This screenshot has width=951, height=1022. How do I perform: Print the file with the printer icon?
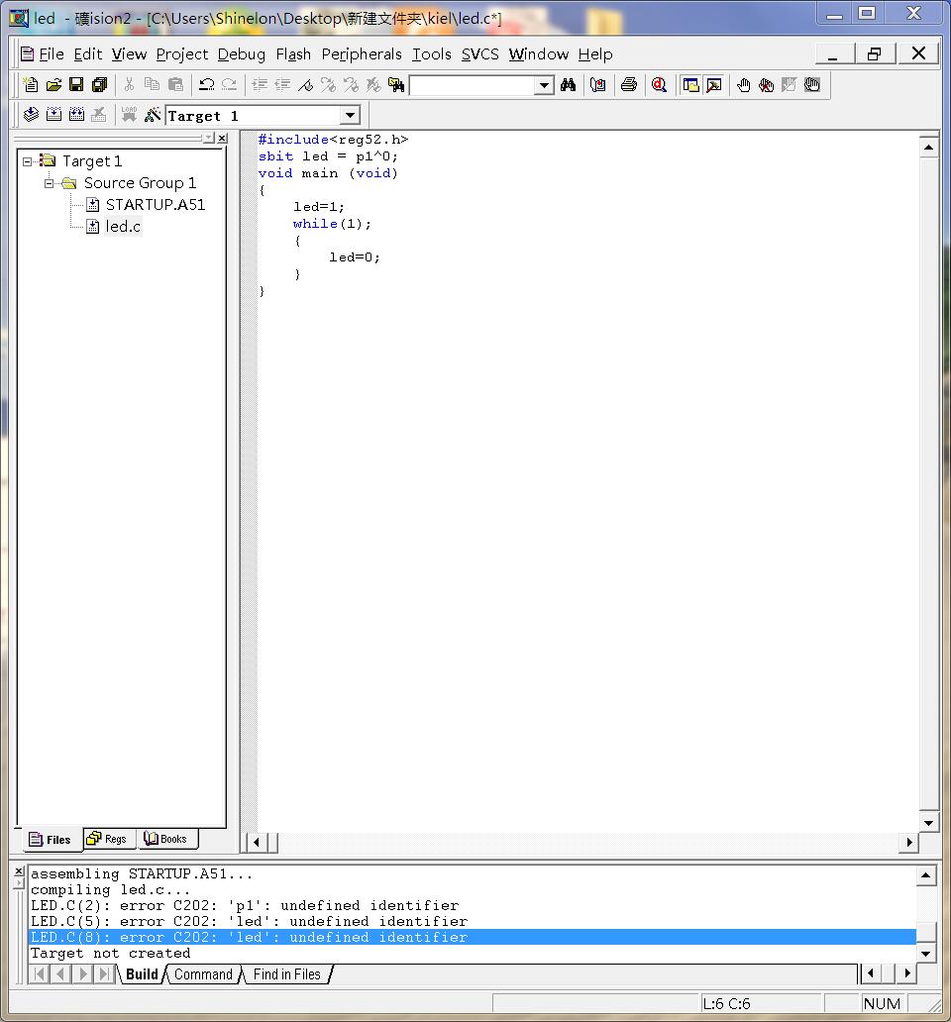(x=629, y=85)
